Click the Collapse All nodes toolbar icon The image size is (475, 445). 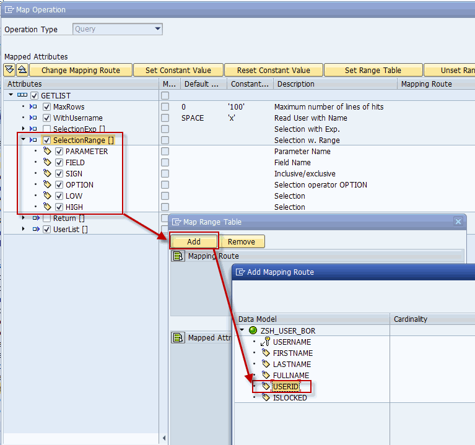(22, 70)
